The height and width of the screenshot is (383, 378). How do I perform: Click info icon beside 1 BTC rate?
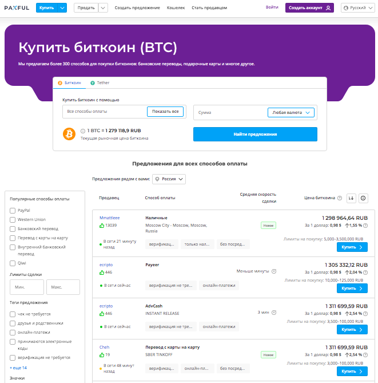pos(83,131)
